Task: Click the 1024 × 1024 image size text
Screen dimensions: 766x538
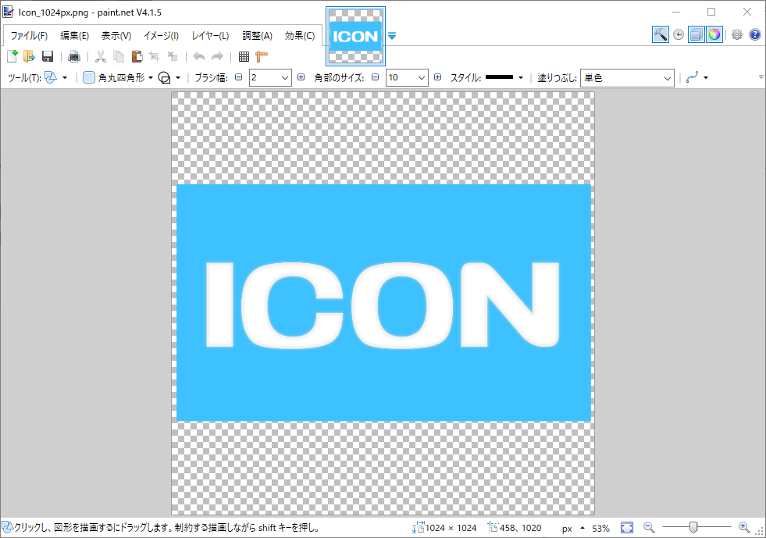Action: pos(451,528)
